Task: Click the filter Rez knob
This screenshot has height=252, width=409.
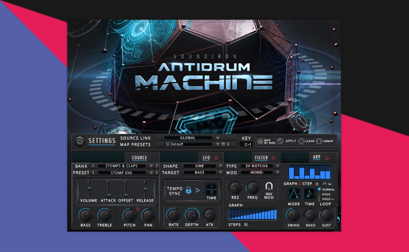Action: [235, 188]
